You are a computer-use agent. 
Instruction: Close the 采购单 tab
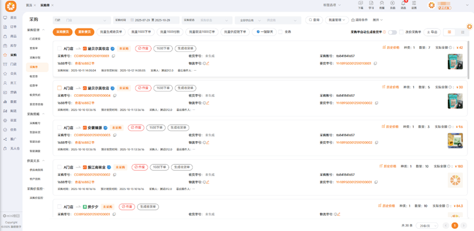tap(53, 5)
